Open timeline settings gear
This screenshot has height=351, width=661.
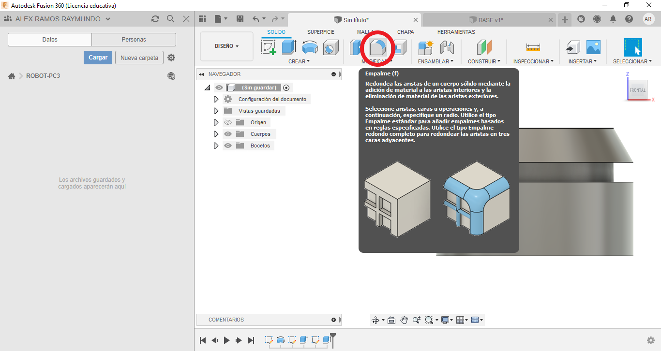point(651,340)
